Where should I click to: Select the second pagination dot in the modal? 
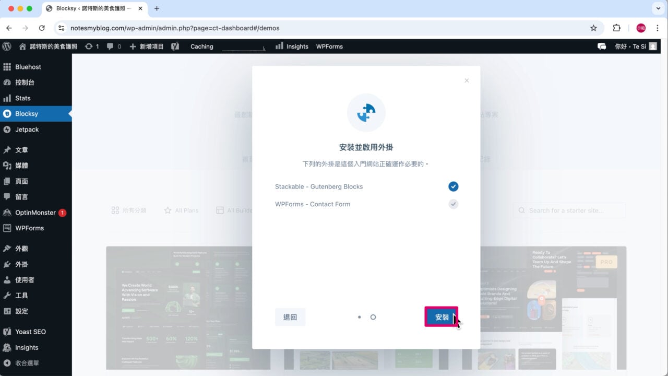coord(373,317)
